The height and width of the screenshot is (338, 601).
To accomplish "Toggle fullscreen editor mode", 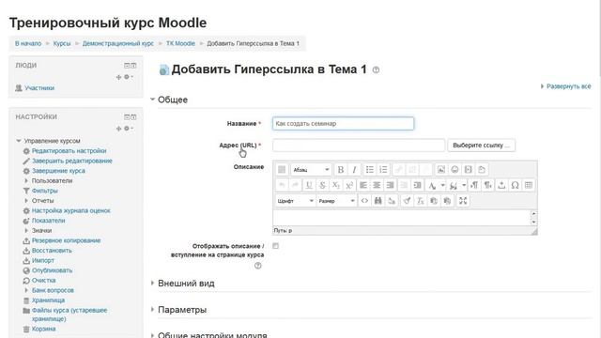I will tap(463, 200).
